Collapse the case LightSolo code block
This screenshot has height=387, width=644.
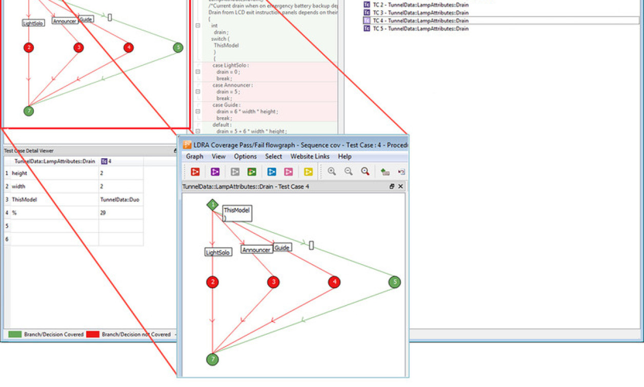[198, 71]
